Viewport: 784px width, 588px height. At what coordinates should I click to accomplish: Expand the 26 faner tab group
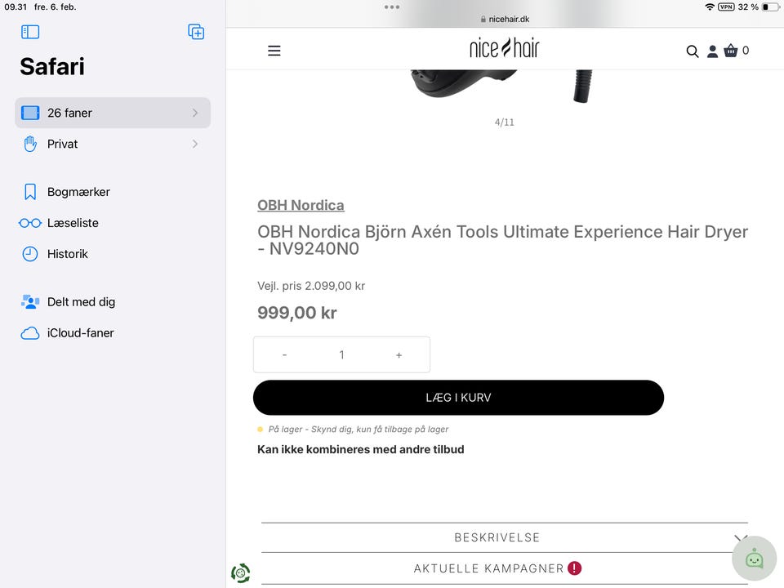(113, 113)
